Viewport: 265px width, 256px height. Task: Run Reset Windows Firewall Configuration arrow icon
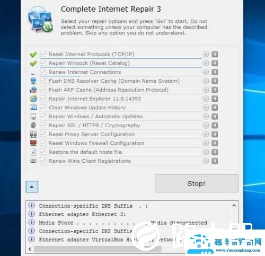(x=215, y=143)
